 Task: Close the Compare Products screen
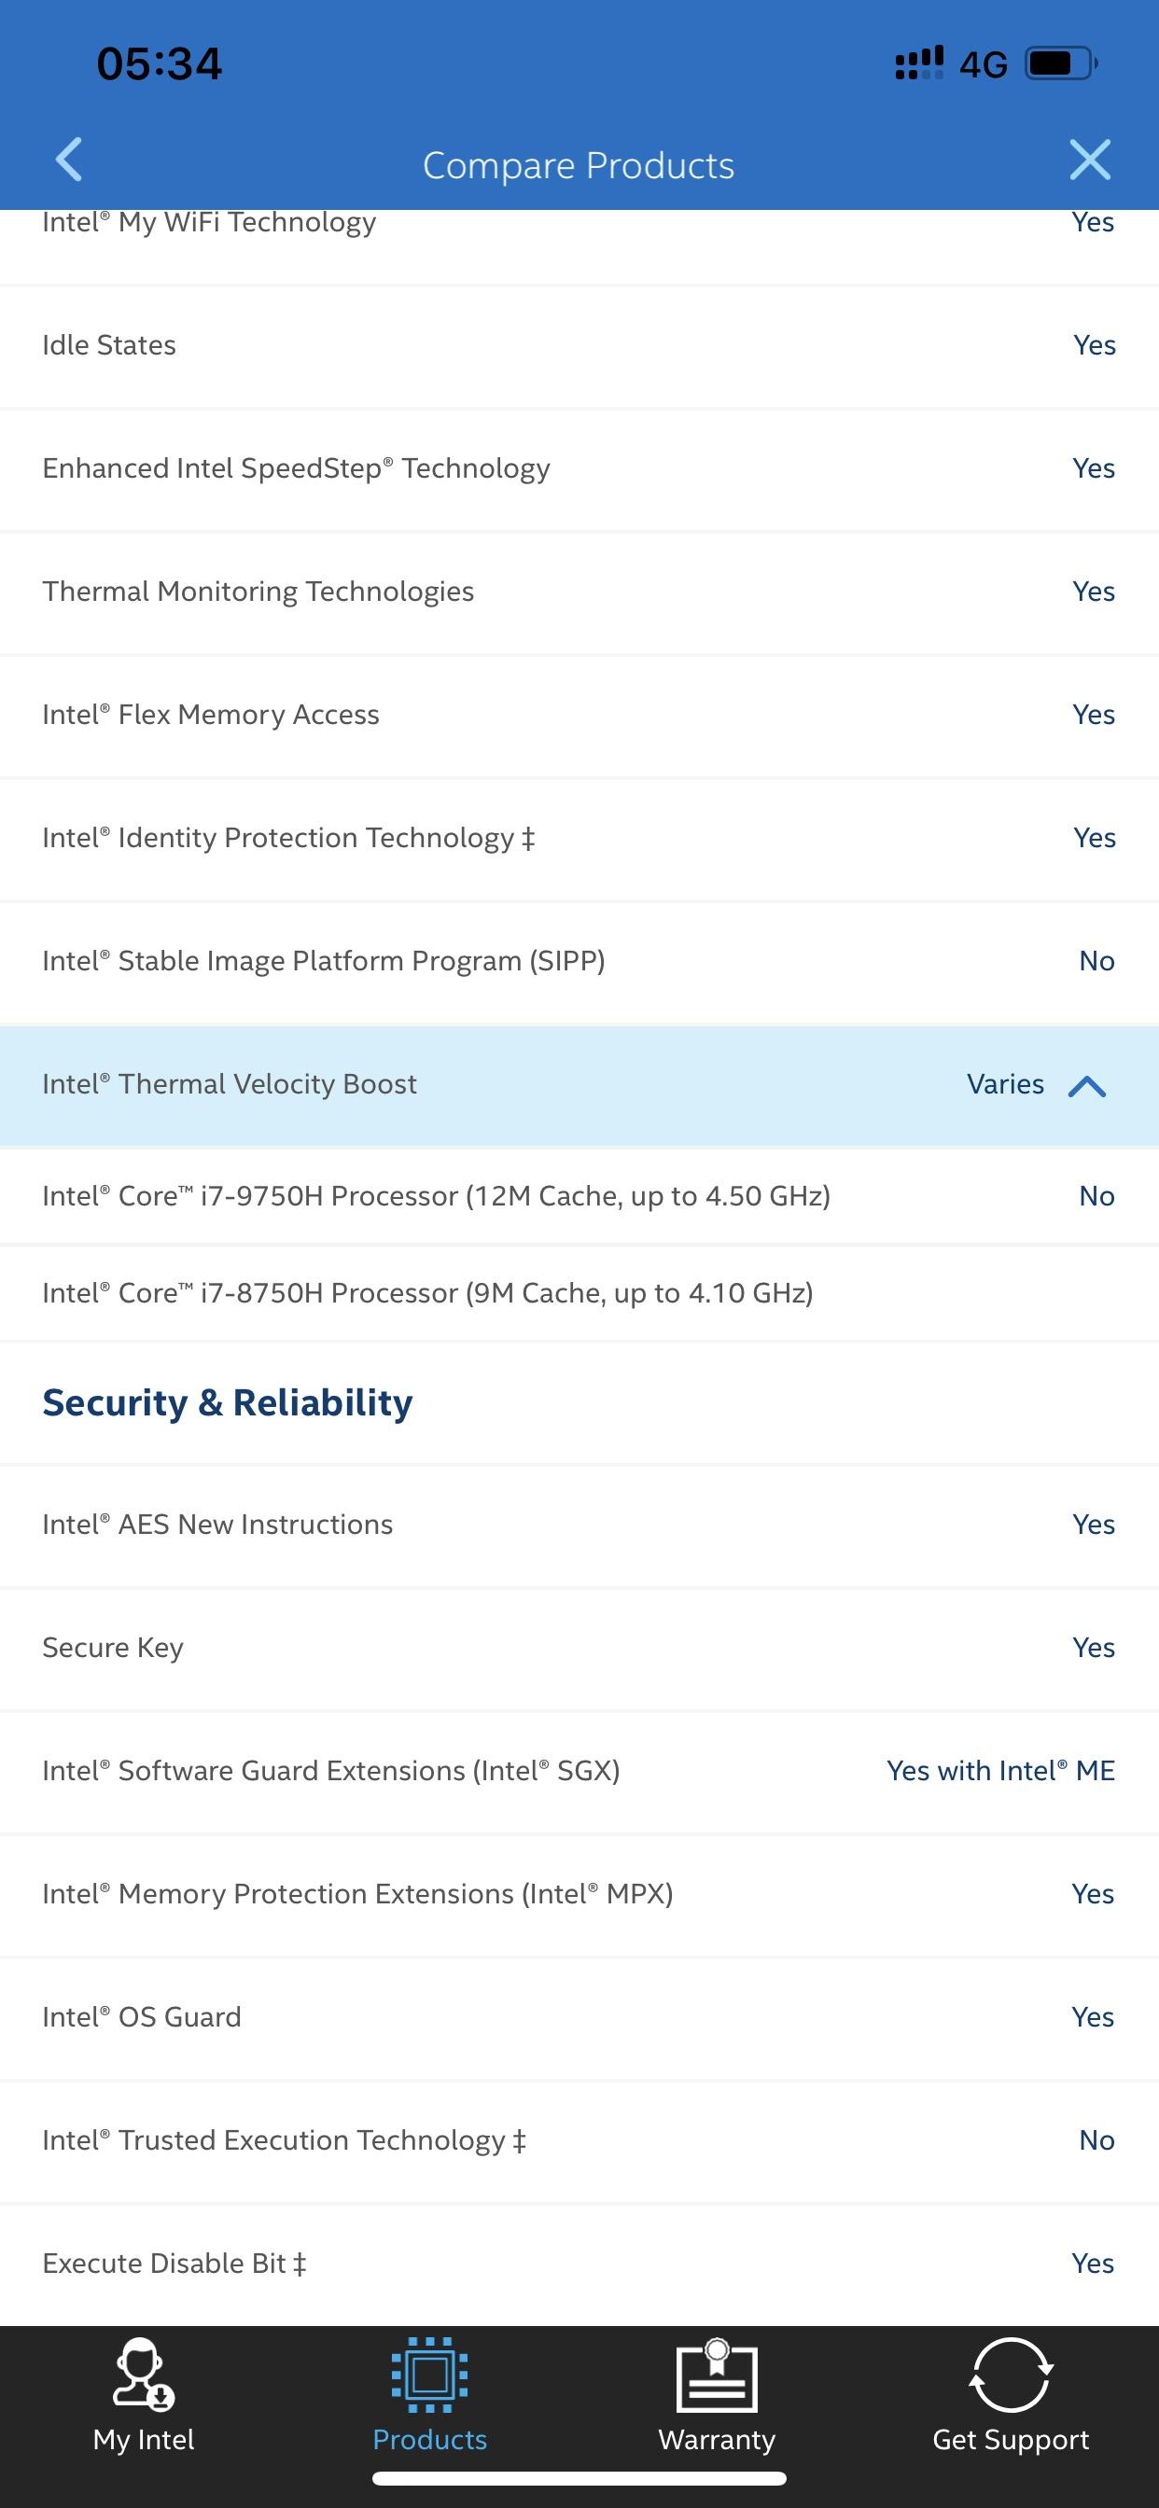1090,160
